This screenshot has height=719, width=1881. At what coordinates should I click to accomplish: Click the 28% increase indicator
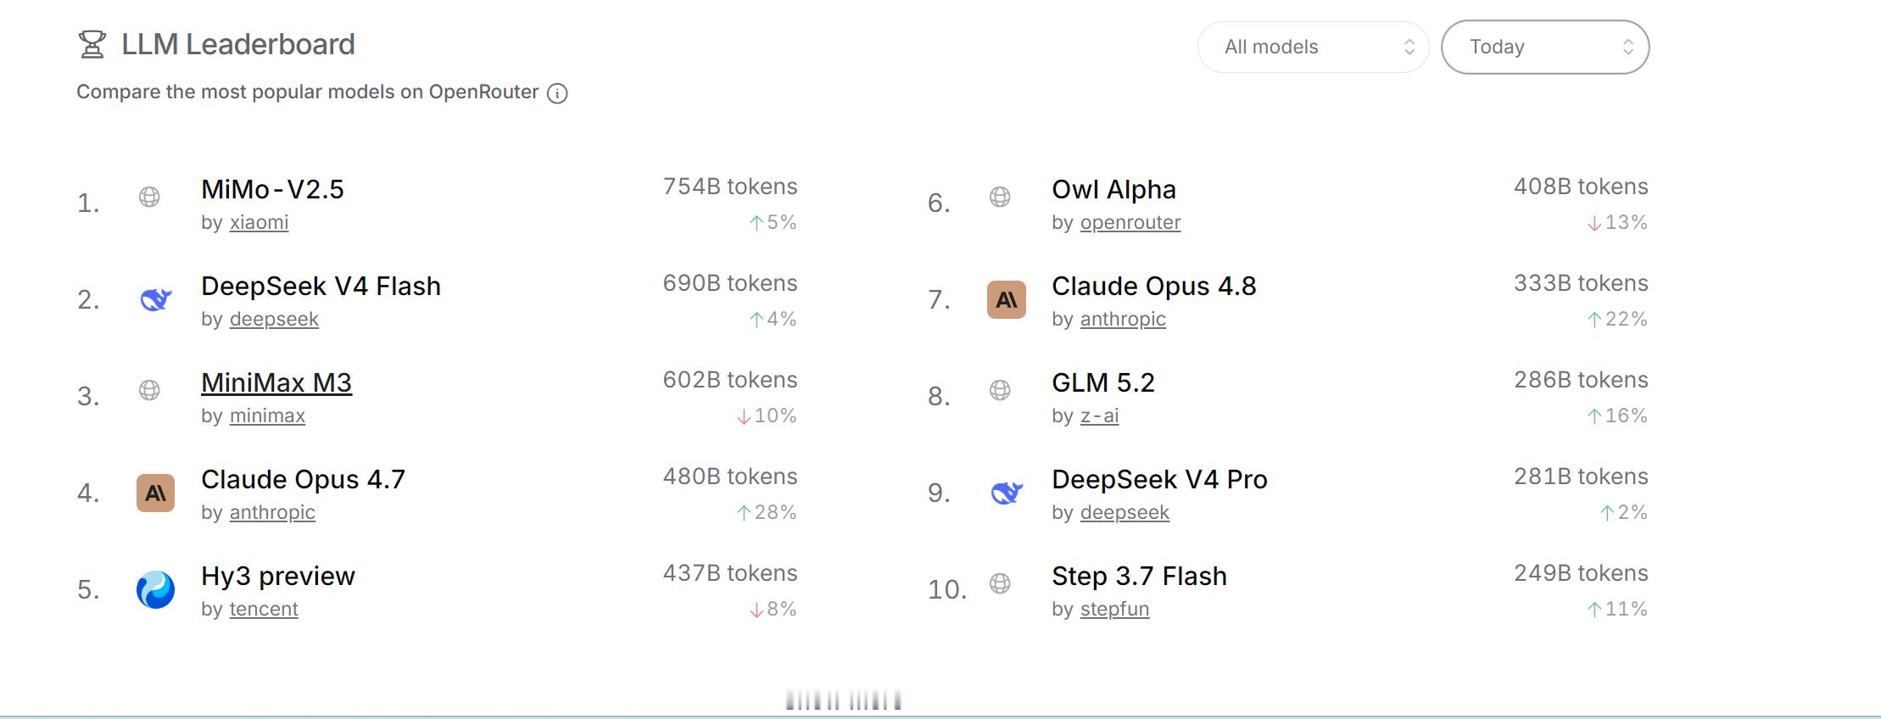[x=767, y=512]
